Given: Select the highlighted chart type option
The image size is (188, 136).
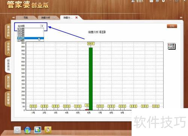Looking at the screenshot, I should click(x=30, y=38).
